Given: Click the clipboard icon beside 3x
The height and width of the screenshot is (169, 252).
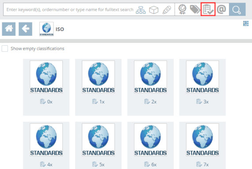Looking at the screenshot, I should coord(199,102).
